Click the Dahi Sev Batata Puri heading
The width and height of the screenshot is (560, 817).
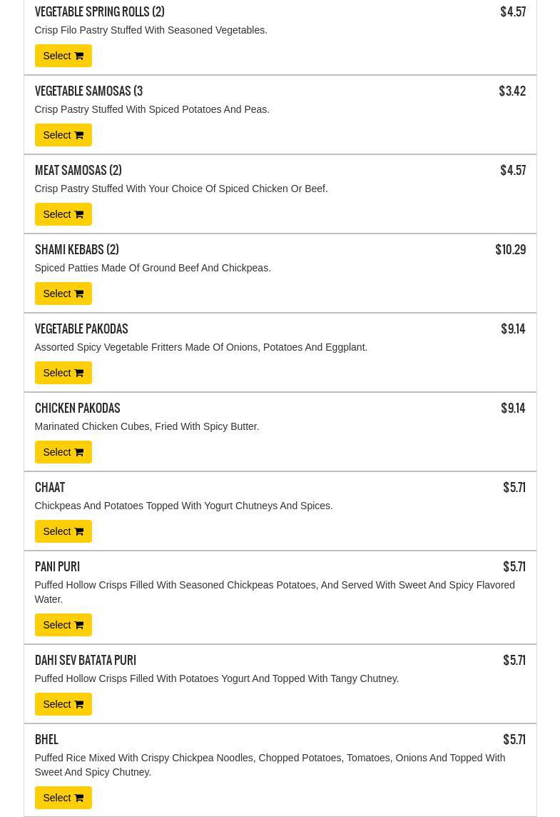pyautogui.click(x=86, y=660)
